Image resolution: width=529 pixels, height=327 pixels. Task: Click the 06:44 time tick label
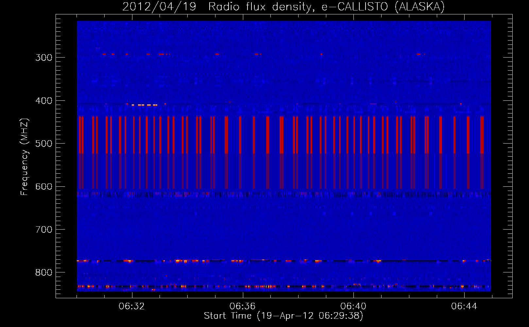click(x=464, y=306)
